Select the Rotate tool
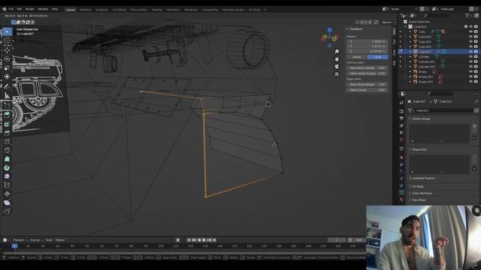Screen dimensions: 481x270 (7, 58)
